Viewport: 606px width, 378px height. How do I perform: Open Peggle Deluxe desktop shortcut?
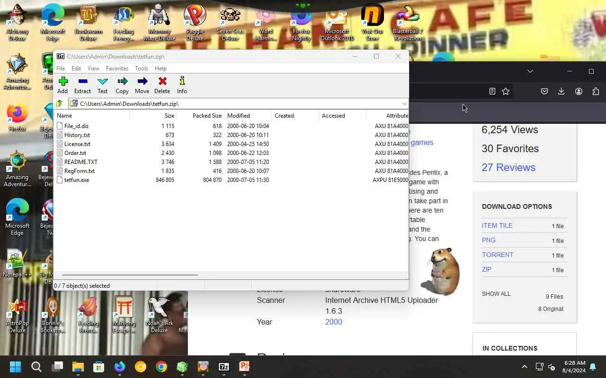(x=195, y=23)
